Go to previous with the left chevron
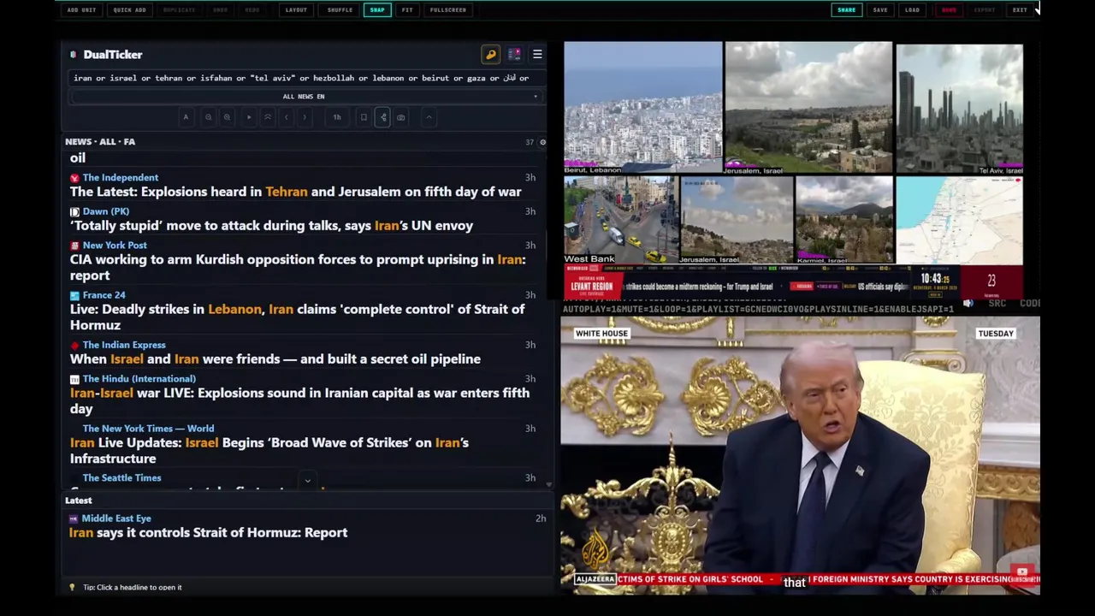Image resolution: width=1095 pixels, height=616 pixels. pyautogui.click(x=287, y=117)
